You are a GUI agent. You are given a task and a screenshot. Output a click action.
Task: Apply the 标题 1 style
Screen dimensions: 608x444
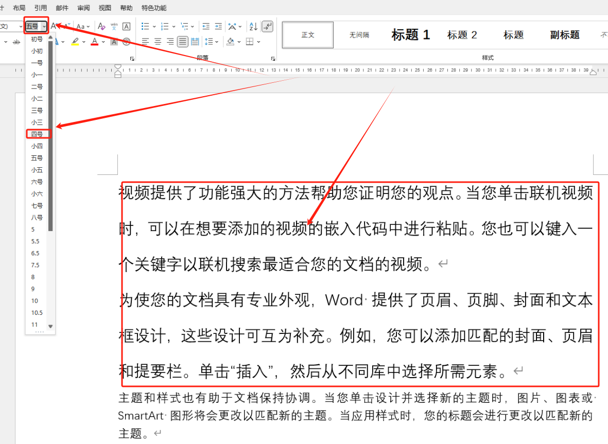pyautogui.click(x=409, y=34)
